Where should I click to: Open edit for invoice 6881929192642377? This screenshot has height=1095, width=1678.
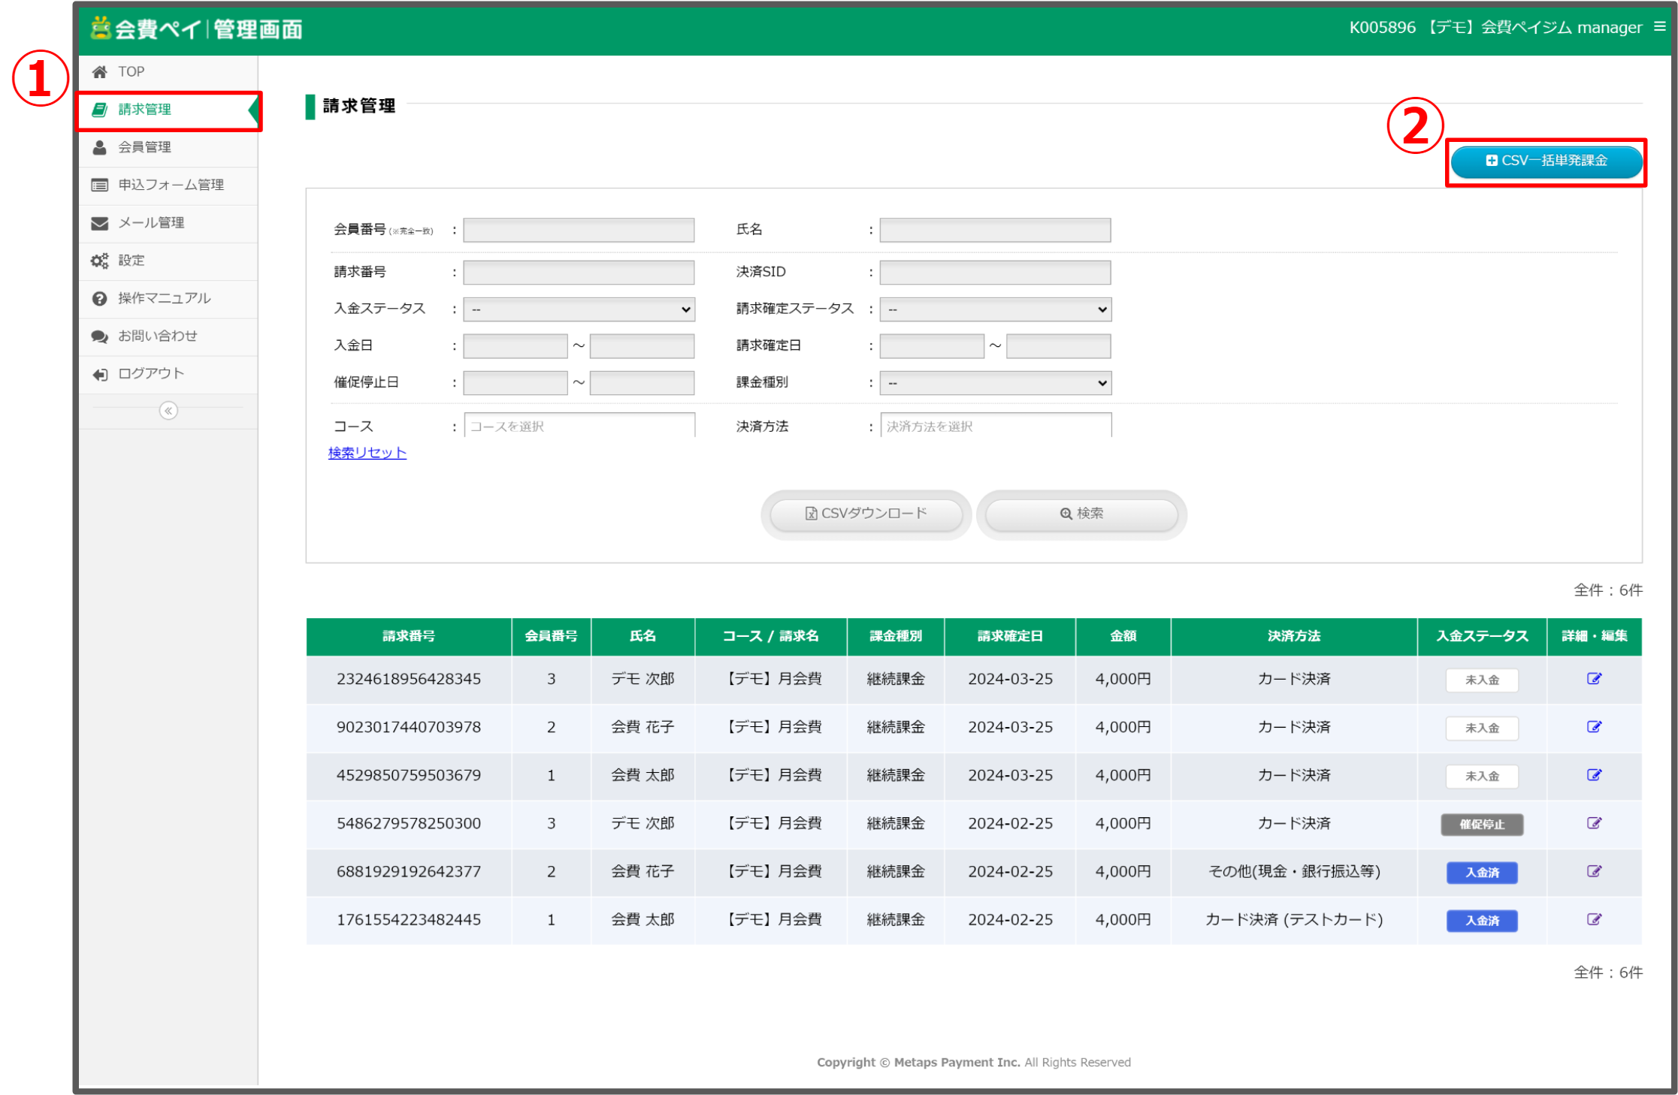click(1594, 871)
